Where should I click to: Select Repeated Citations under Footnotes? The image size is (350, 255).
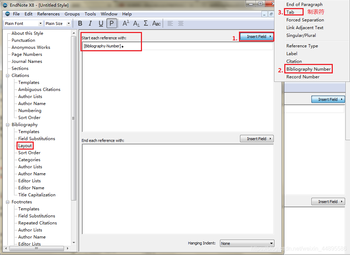point(38,223)
